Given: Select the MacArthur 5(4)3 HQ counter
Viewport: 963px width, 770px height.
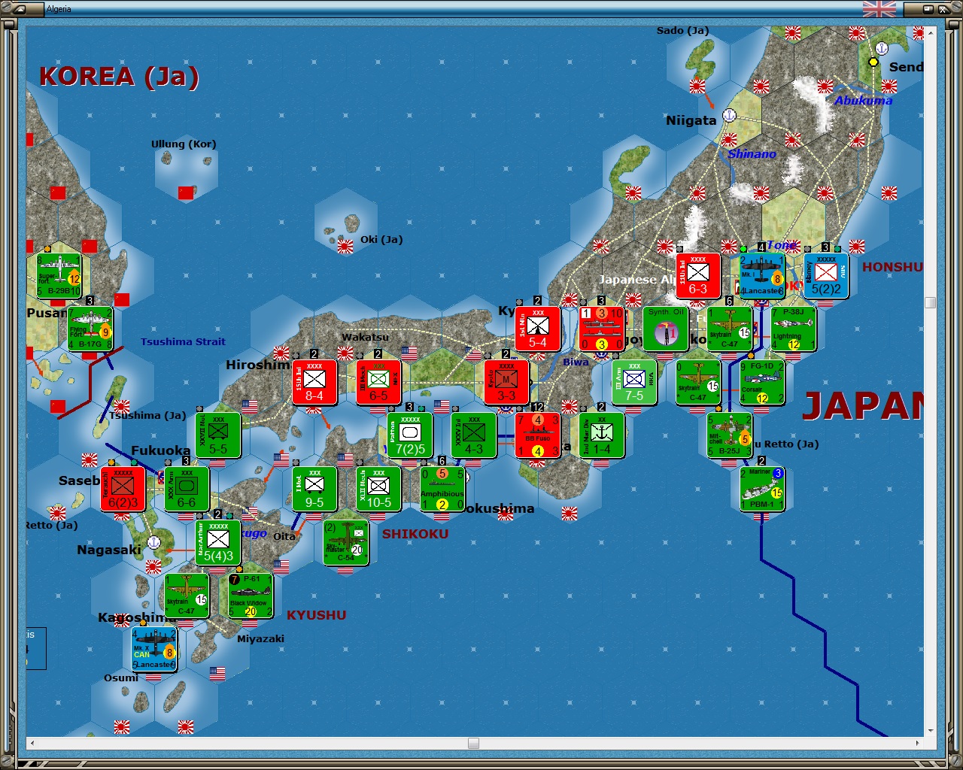Looking at the screenshot, I should (218, 542).
